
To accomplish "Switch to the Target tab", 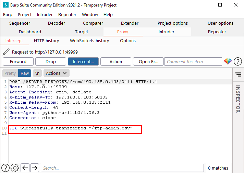I will coord(82,32).
